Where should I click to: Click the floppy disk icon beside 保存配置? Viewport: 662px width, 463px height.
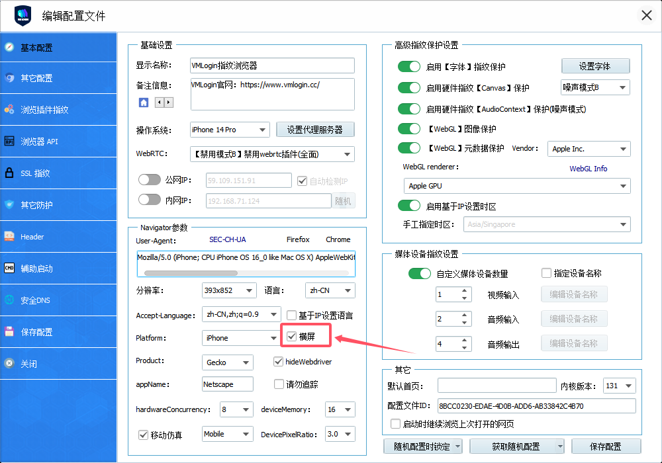10,331
